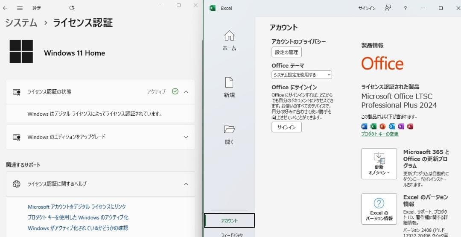Select 新規 in Excel sidebar

coord(229,88)
